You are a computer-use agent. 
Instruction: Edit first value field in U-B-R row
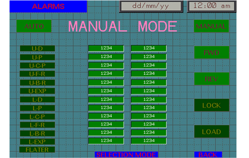point(106,82)
